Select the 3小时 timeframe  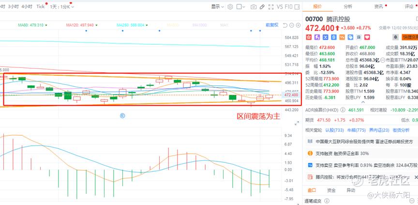click(13, 7)
